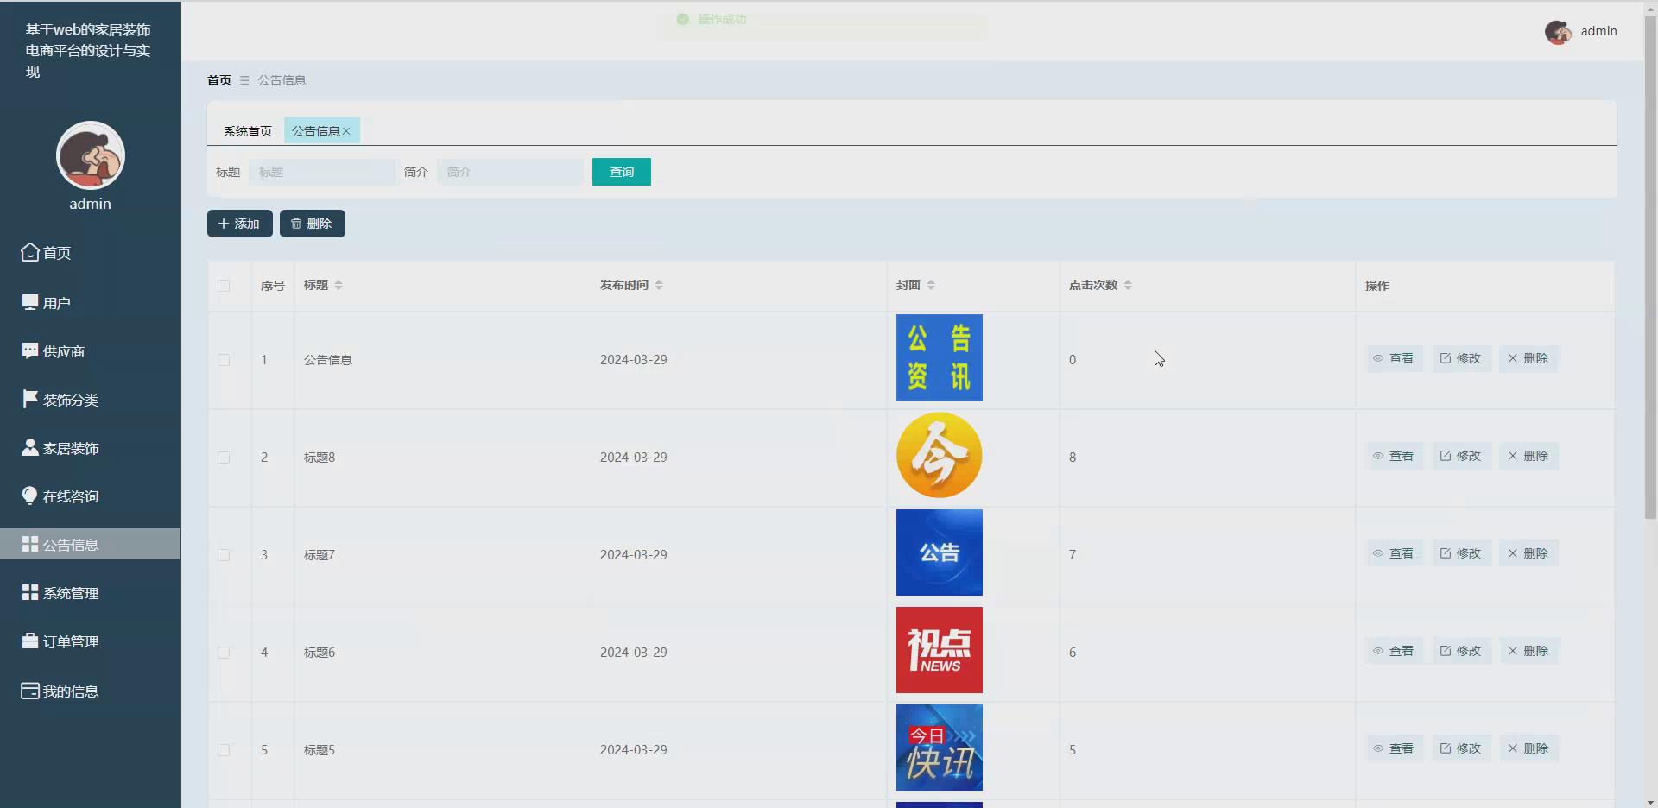The width and height of the screenshot is (1658, 808).
Task: Open 供应商 supplier chat icon
Action: (30, 350)
